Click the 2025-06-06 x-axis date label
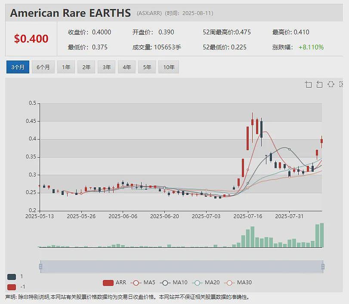The height and width of the screenshot is (304, 349). click(x=123, y=216)
